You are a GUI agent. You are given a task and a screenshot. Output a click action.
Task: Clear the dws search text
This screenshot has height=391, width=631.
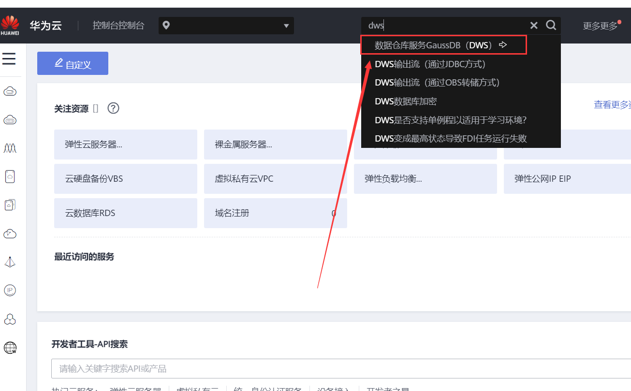click(x=534, y=25)
